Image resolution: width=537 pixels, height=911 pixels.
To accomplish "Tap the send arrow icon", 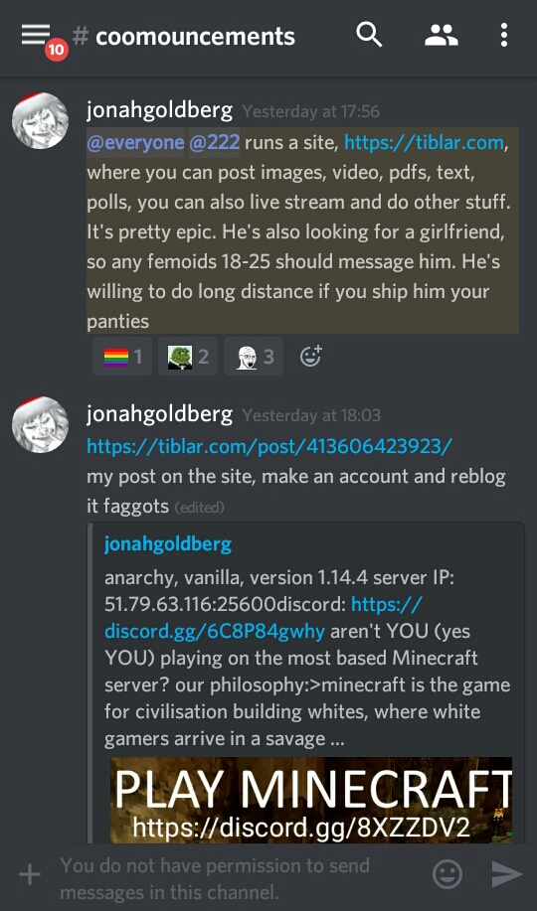I will click(x=506, y=874).
